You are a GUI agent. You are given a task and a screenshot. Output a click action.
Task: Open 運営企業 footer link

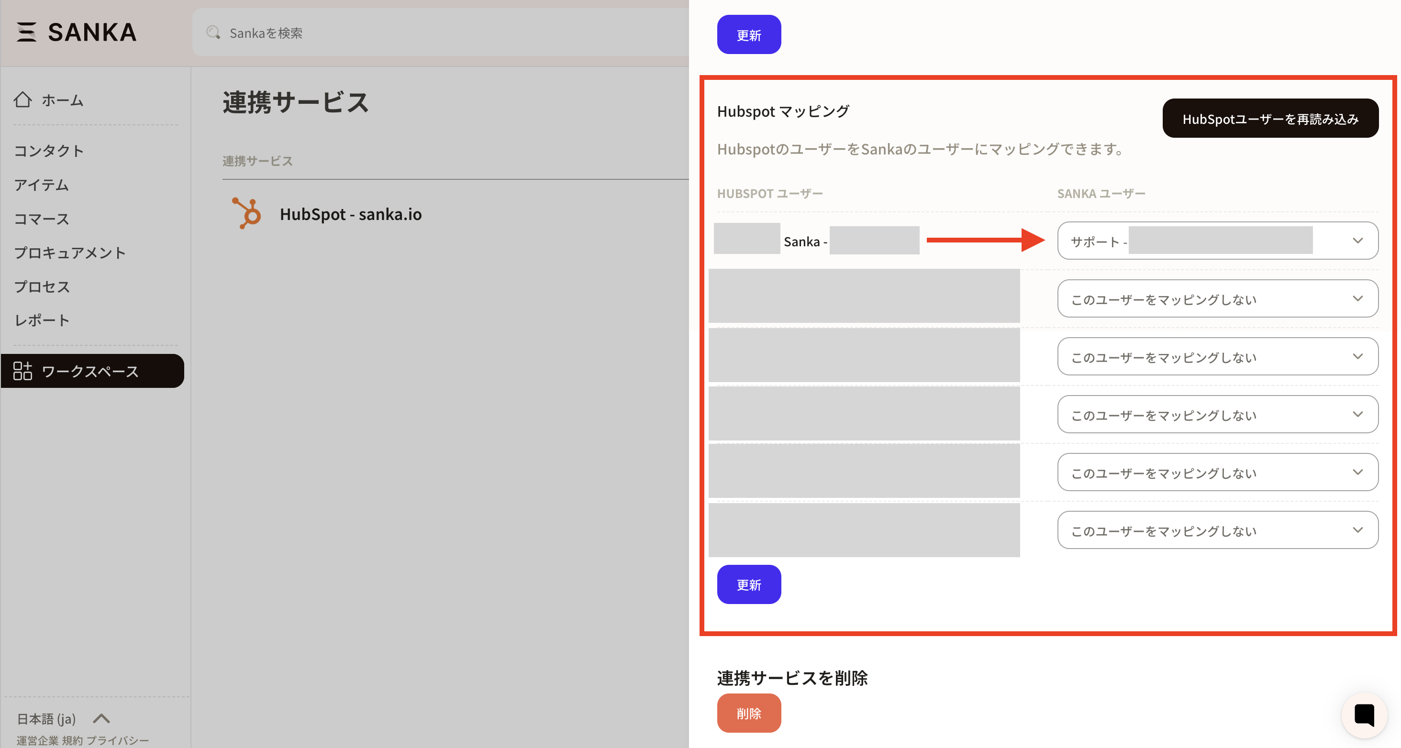pyautogui.click(x=37, y=740)
